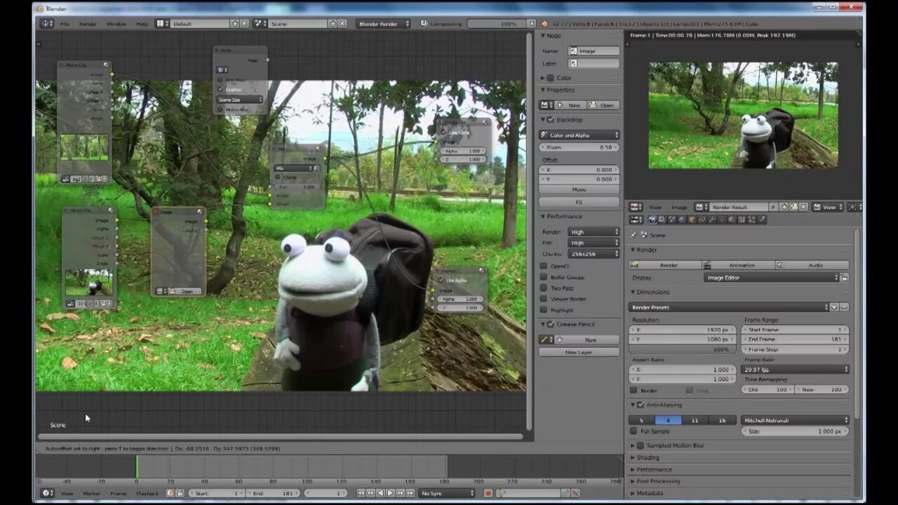Open the Help menu
Screen dimensions: 898x505
click(142, 24)
